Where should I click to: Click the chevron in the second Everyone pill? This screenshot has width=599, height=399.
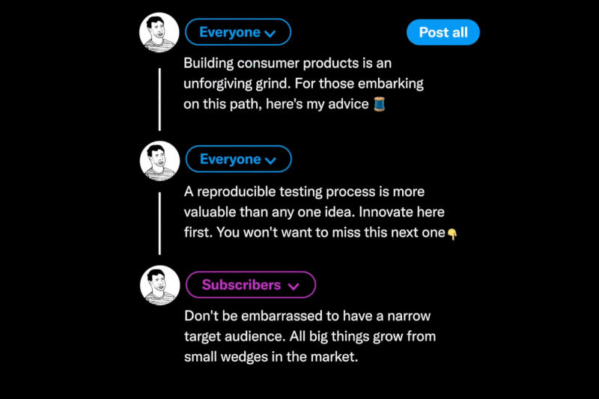click(x=270, y=160)
